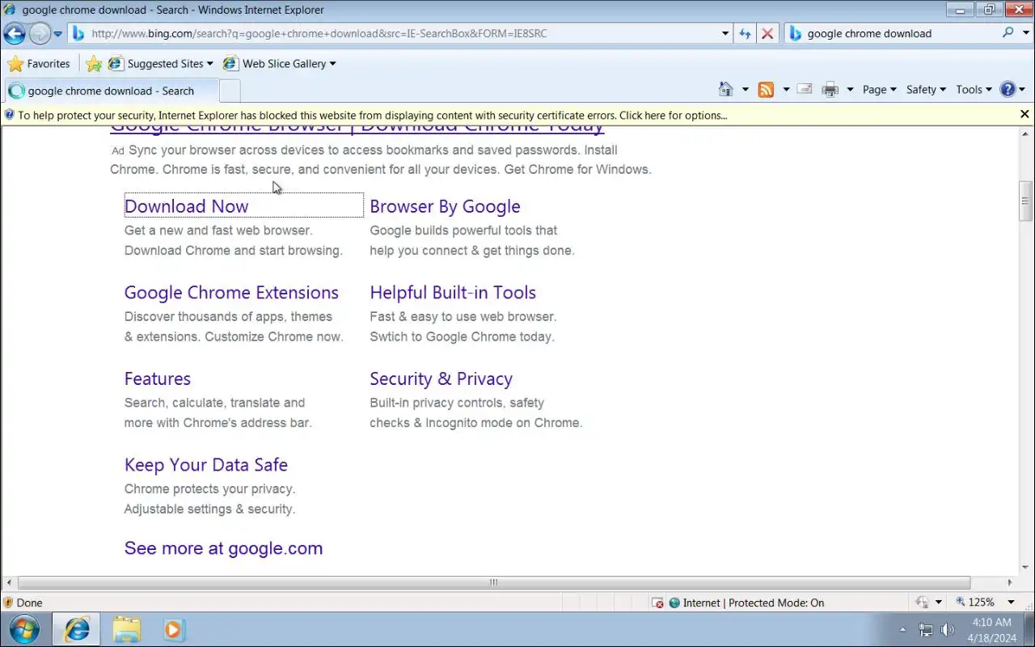Click the Download Now link
This screenshot has width=1035, height=647.
click(x=187, y=206)
